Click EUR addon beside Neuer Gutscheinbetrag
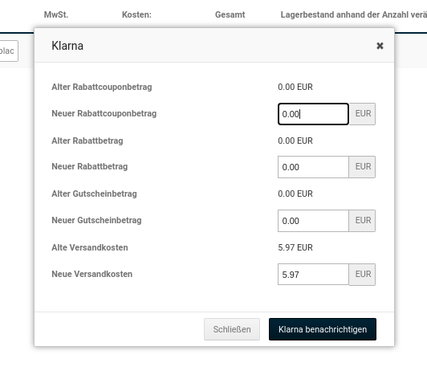The width and height of the screenshot is (427, 375). [x=363, y=221]
